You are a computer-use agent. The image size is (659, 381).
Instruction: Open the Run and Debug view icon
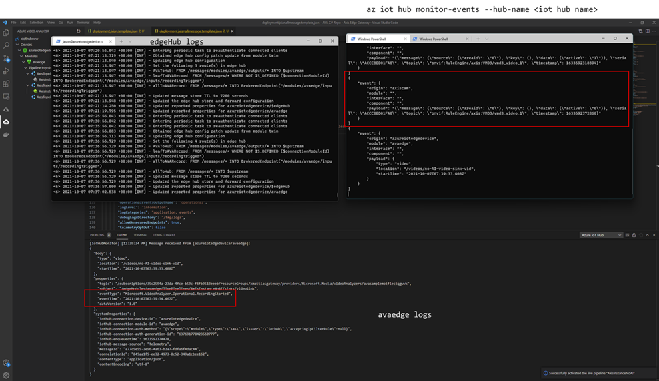(6, 71)
